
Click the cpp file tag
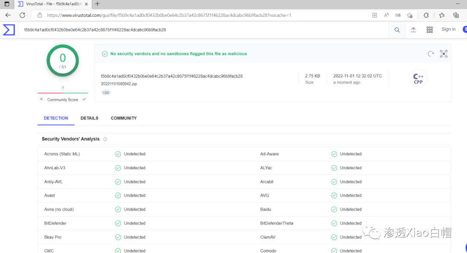click(x=106, y=92)
